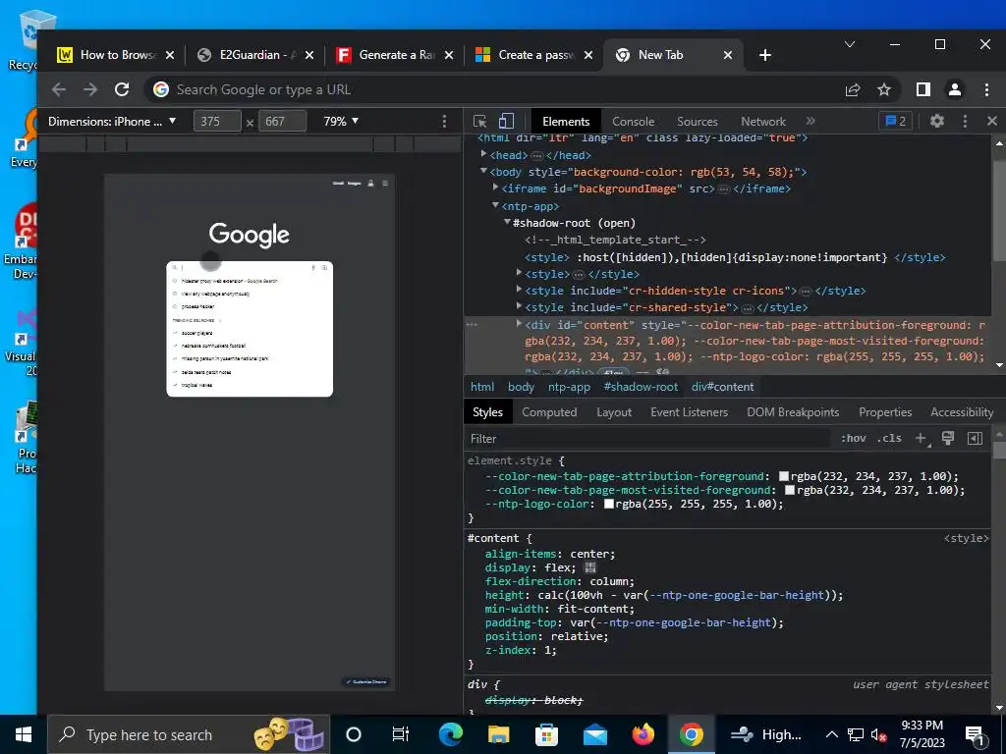
Task: Click the share page icon in the address bar
Action: pos(852,89)
